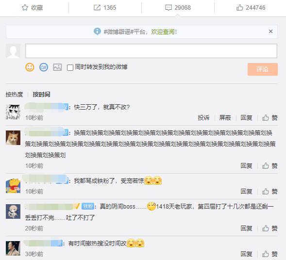
Task: Click the comment text input box
Action: click(151, 51)
